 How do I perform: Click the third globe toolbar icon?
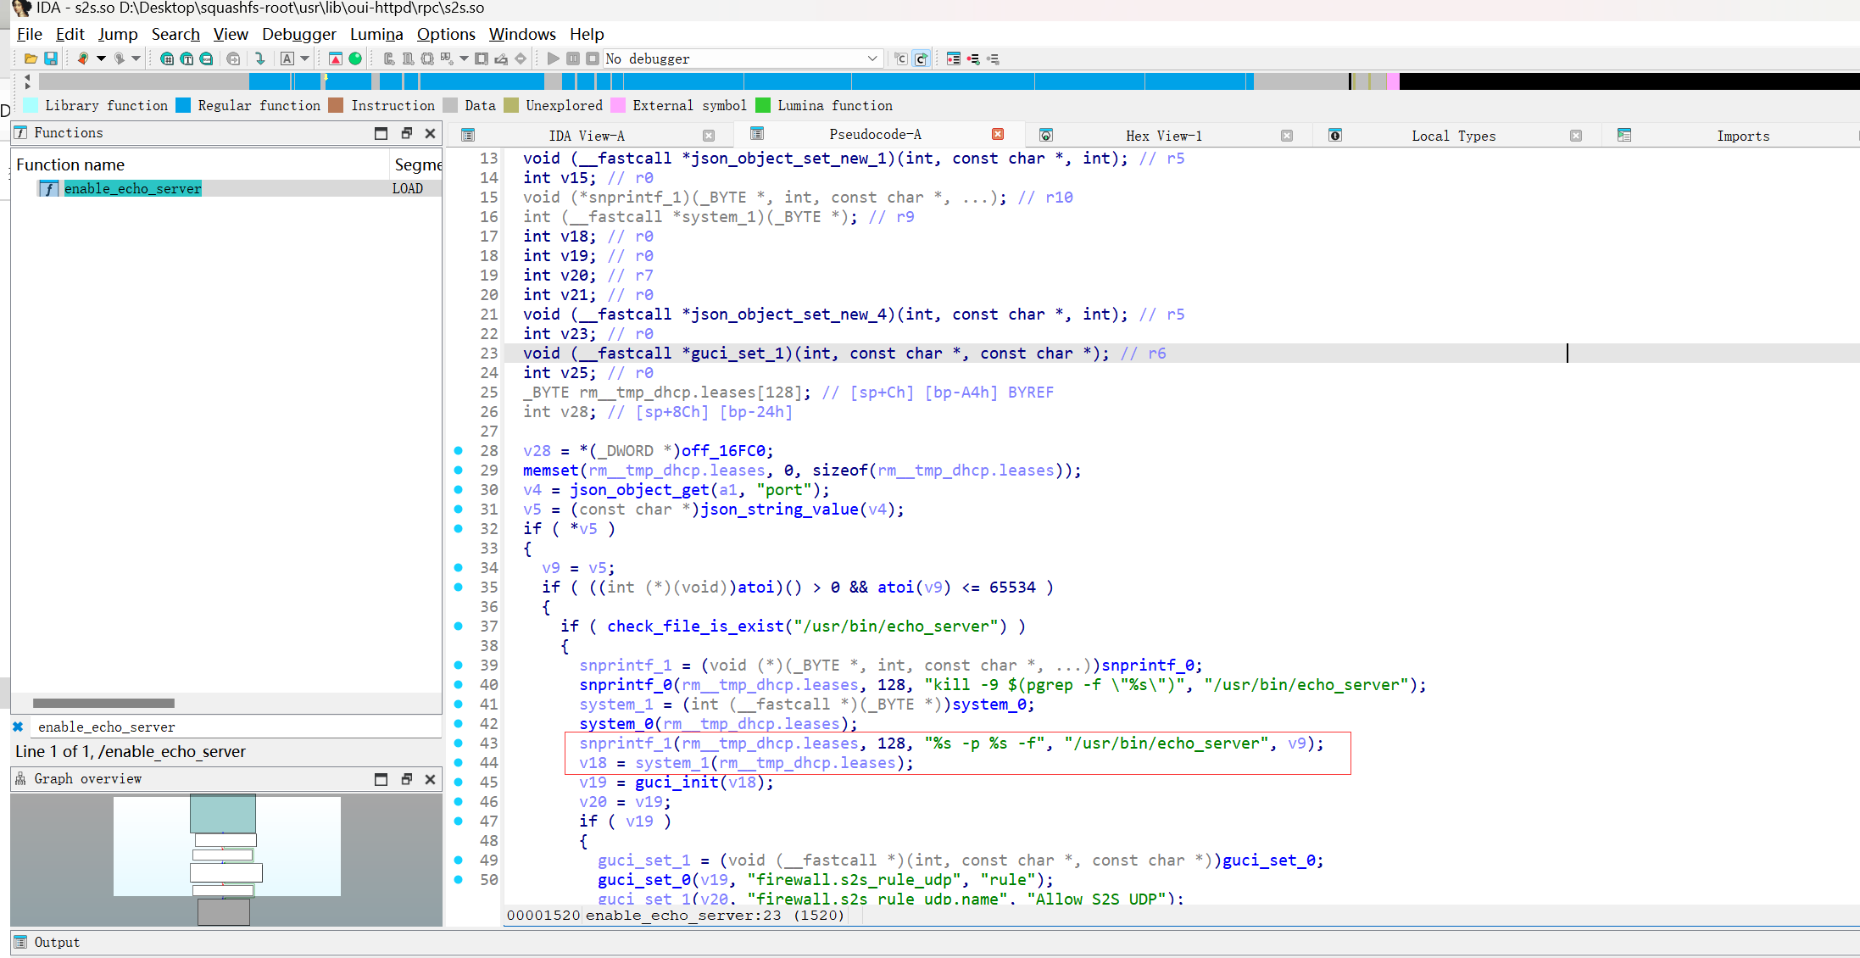pos(206,58)
